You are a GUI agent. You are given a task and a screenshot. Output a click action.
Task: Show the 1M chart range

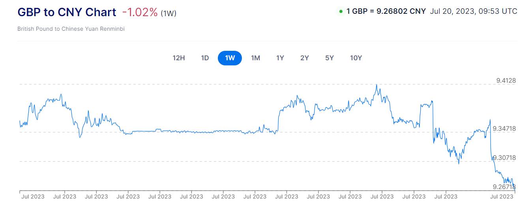(255, 58)
